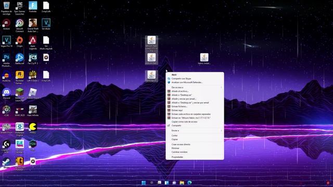Viewport: 333px width, 187px height.
Task: Select the Fortnite desktop shortcut
Action: click(x=33, y=7)
